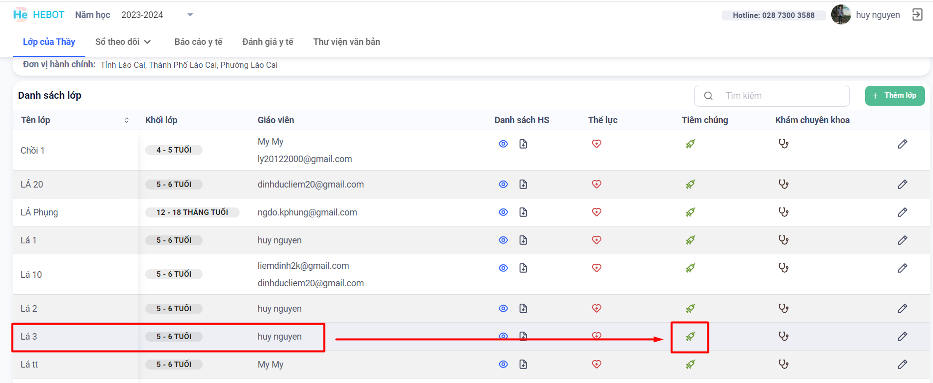933x383 pixels.
Task: Click the logout icon beside huy nguyen
Action: 917,15
